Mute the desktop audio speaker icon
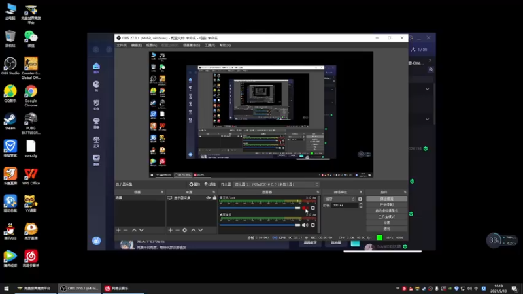The image size is (523, 294). (305, 225)
